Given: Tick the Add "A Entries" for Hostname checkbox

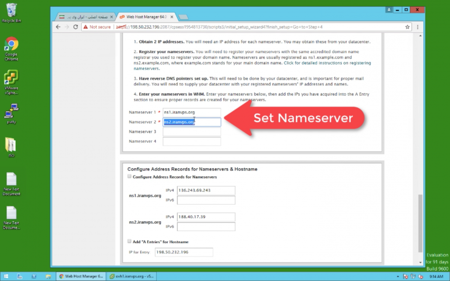Looking at the screenshot, I should pos(129,241).
